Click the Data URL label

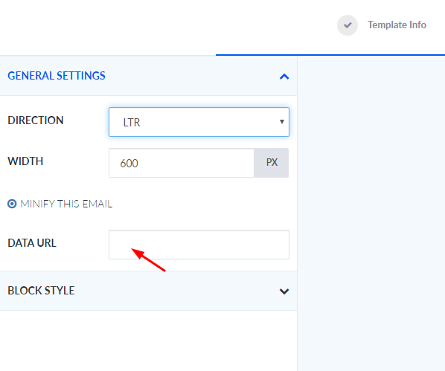tap(32, 243)
